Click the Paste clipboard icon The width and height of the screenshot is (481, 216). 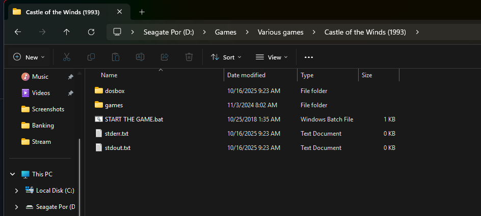click(116, 57)
